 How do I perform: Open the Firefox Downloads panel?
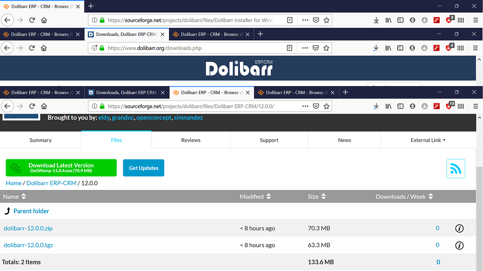pyautogui.click(x=376, y=106)
